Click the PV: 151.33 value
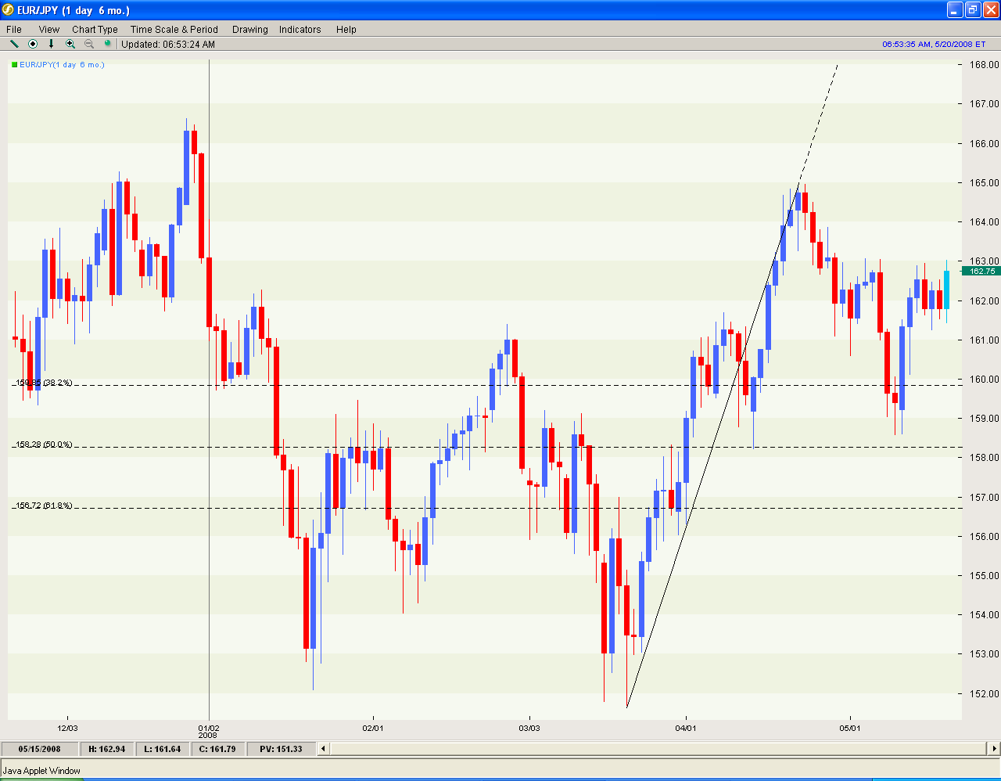Image resolution: width=1001 pixels, height=781 pixels. coord(282,749)
